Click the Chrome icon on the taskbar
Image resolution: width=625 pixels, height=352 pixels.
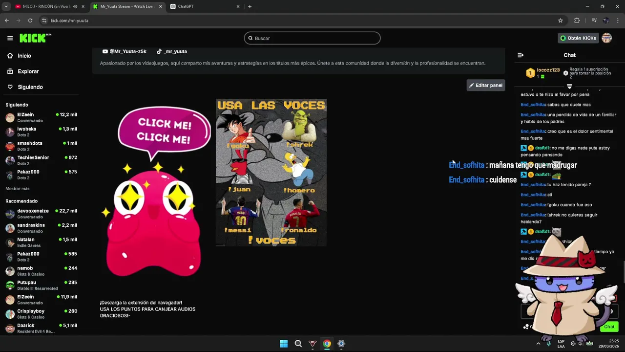327,344
